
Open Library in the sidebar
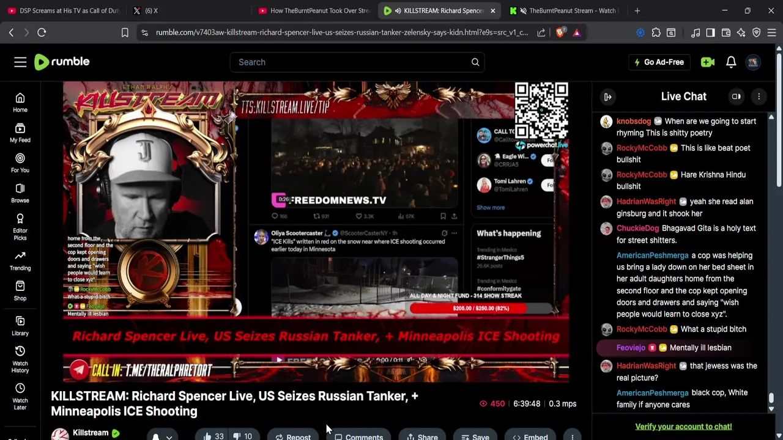[x=20, y=326]
